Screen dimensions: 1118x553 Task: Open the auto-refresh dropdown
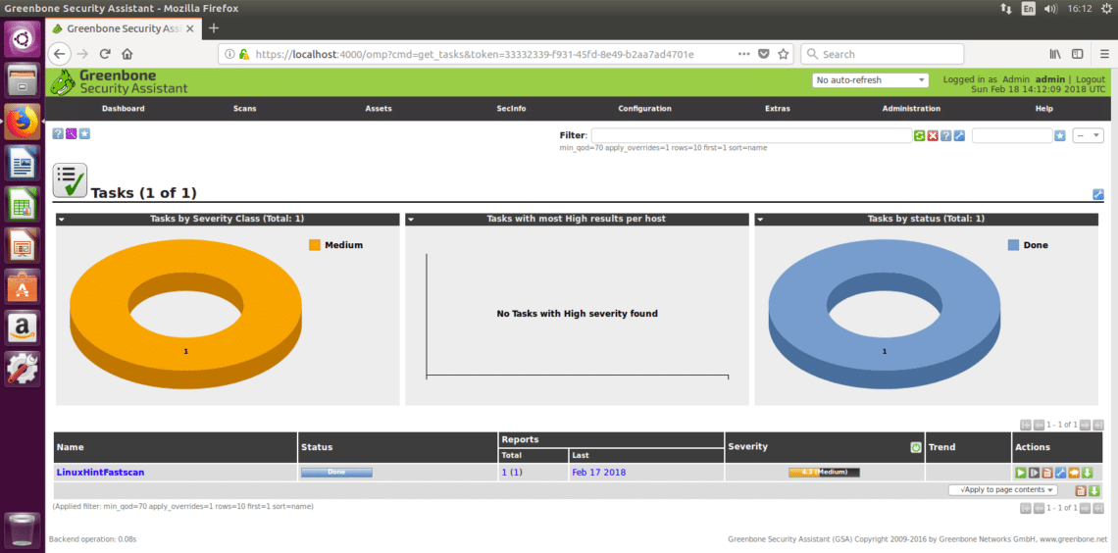pyautogui.click(x=871, y=79)
